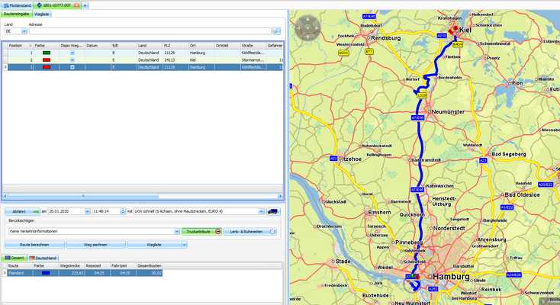Add a new tab with plus icon
The height and width of the screenshot is (305, 560).
[85, 5]
